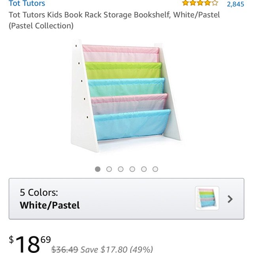Switch to the fifth carousel image dot
253x253 pixels.
pos(144,169)
